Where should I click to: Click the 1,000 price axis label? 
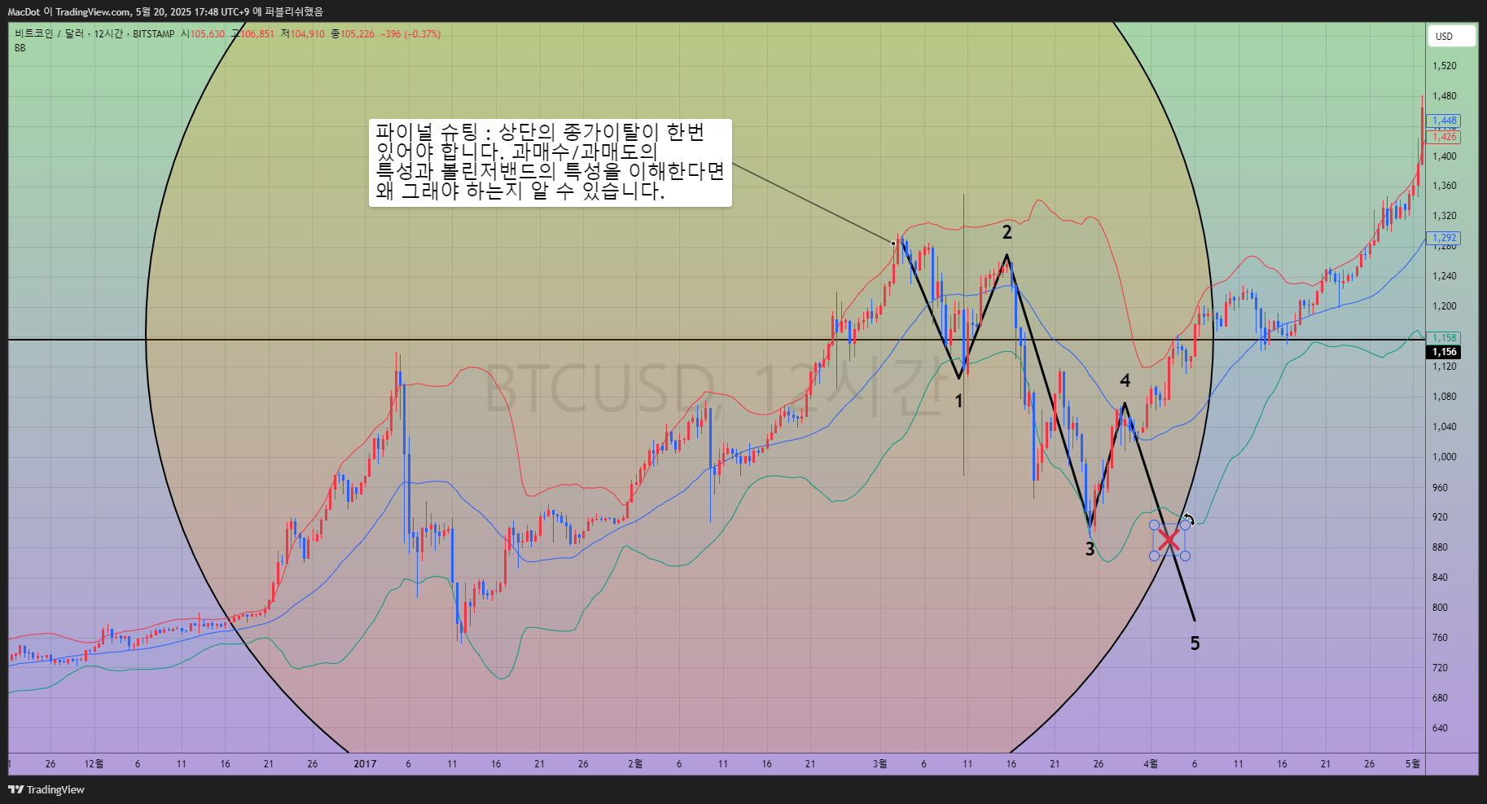point(1445,457)
